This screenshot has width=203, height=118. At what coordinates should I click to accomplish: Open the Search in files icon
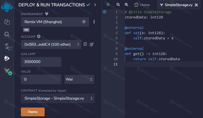pyautogui.click(x=7, y=34)
